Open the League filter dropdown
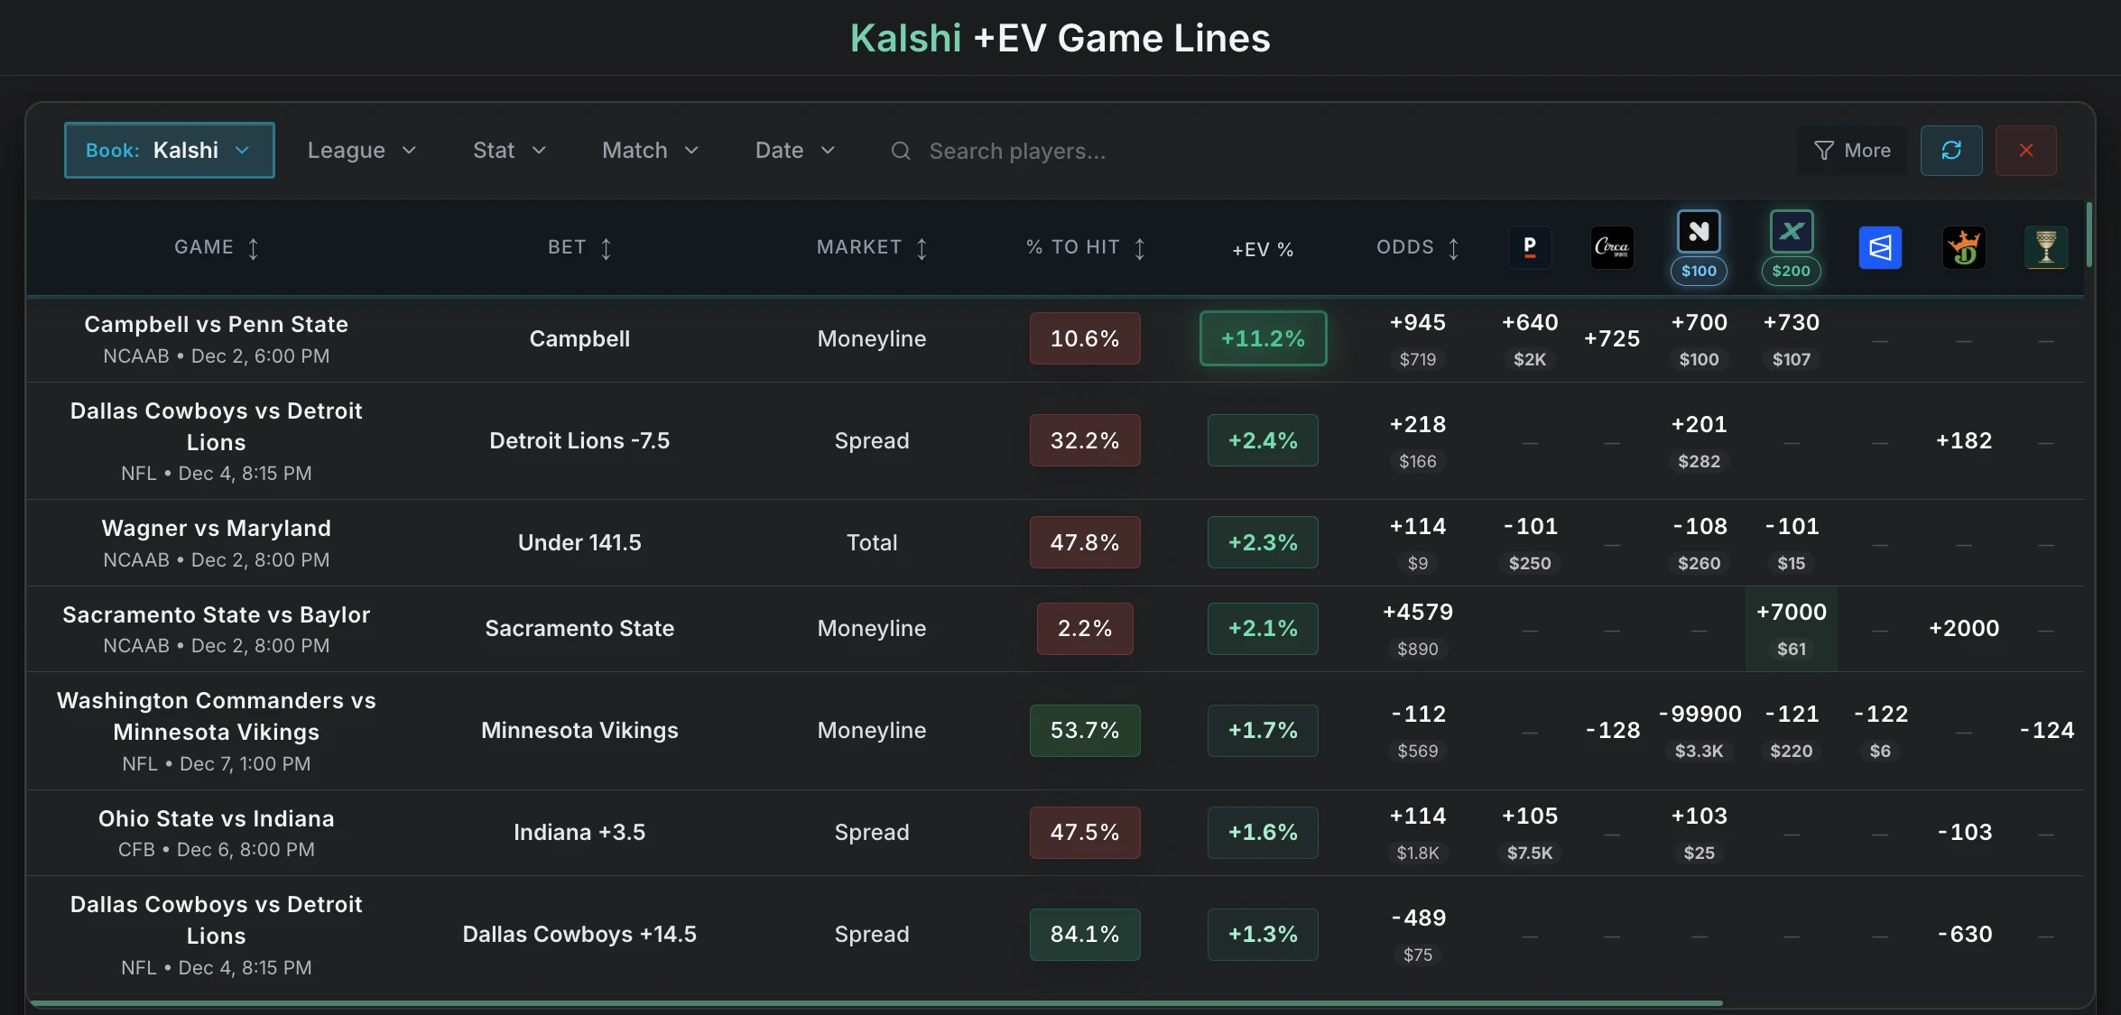This screenshot has width=2121, height=1015. click(360, 150)
